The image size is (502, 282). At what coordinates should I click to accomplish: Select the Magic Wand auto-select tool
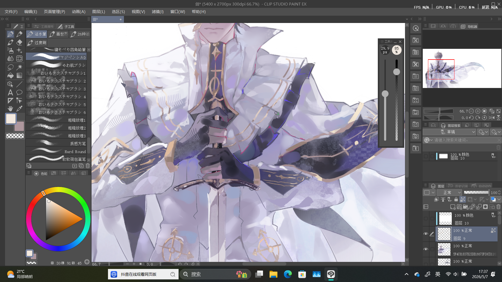(19, 67)
